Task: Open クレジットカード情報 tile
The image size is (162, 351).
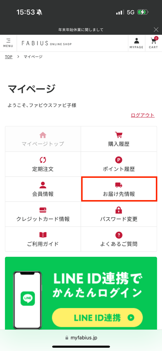Action: click(x=43, y=214)
